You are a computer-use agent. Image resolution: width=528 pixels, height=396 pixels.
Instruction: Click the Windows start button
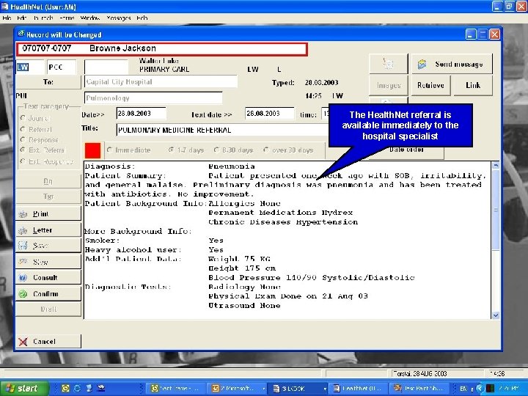24,388
